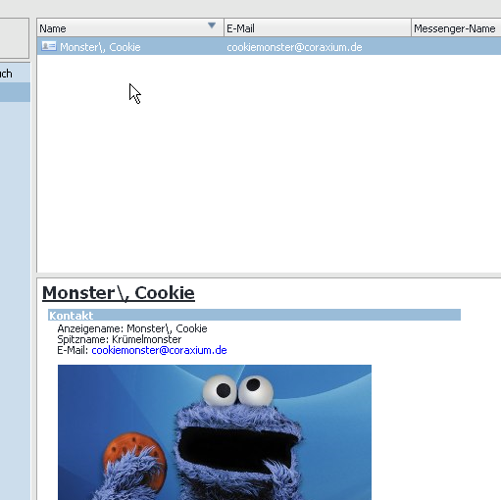The height and width of the screenshot is (500, 501).
Task: Click the Spitzname Krümelmonster line
Action: point(120,339)
